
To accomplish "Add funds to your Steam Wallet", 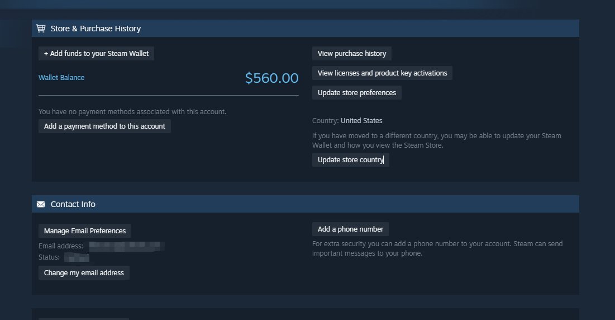I will click(x=97, y=54).
